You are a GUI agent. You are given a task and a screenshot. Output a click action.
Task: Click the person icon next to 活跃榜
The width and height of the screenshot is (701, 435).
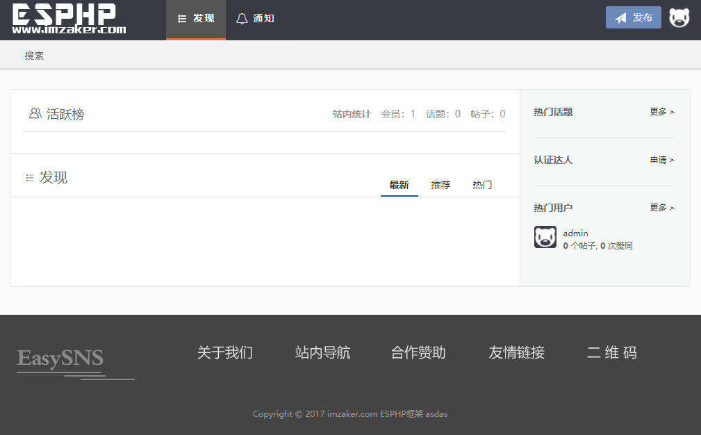pos(35,113)
